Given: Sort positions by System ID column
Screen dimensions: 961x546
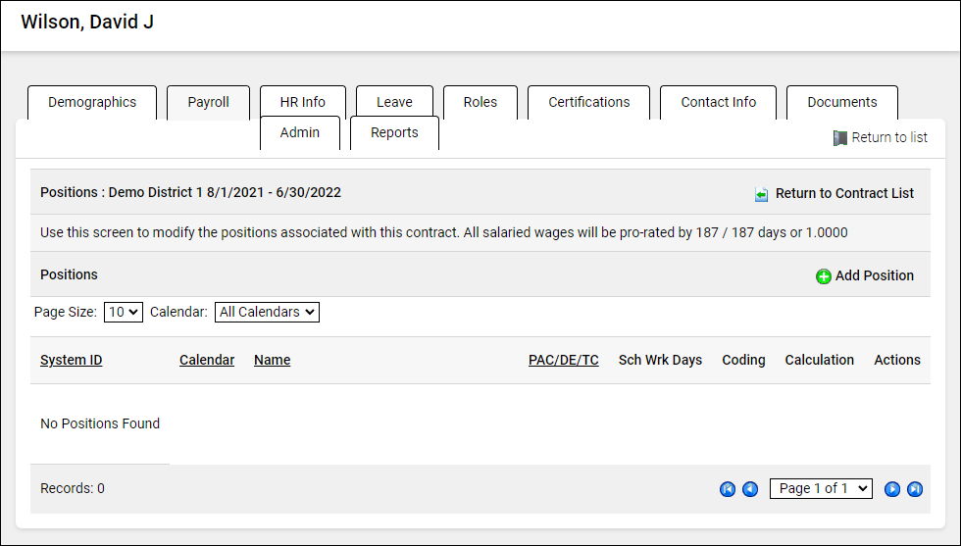Looking at the screenshot, I should pos(71,360).
